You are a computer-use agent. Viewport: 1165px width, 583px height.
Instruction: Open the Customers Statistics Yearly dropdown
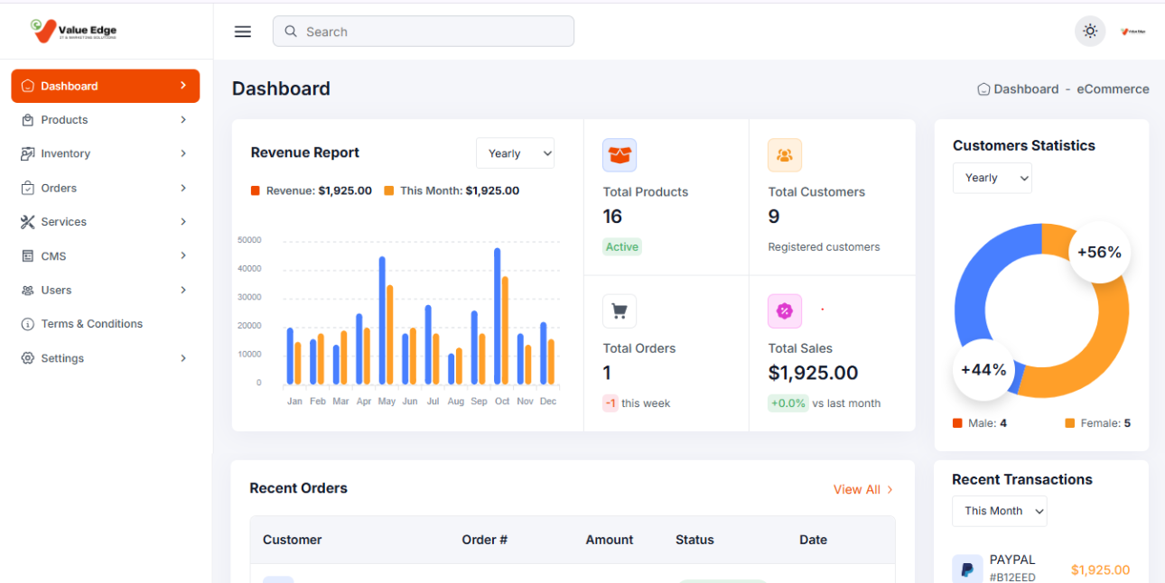992,178
